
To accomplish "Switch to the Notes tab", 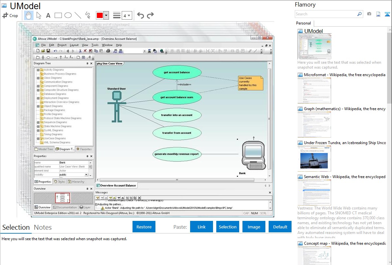I will coord(43,227).
